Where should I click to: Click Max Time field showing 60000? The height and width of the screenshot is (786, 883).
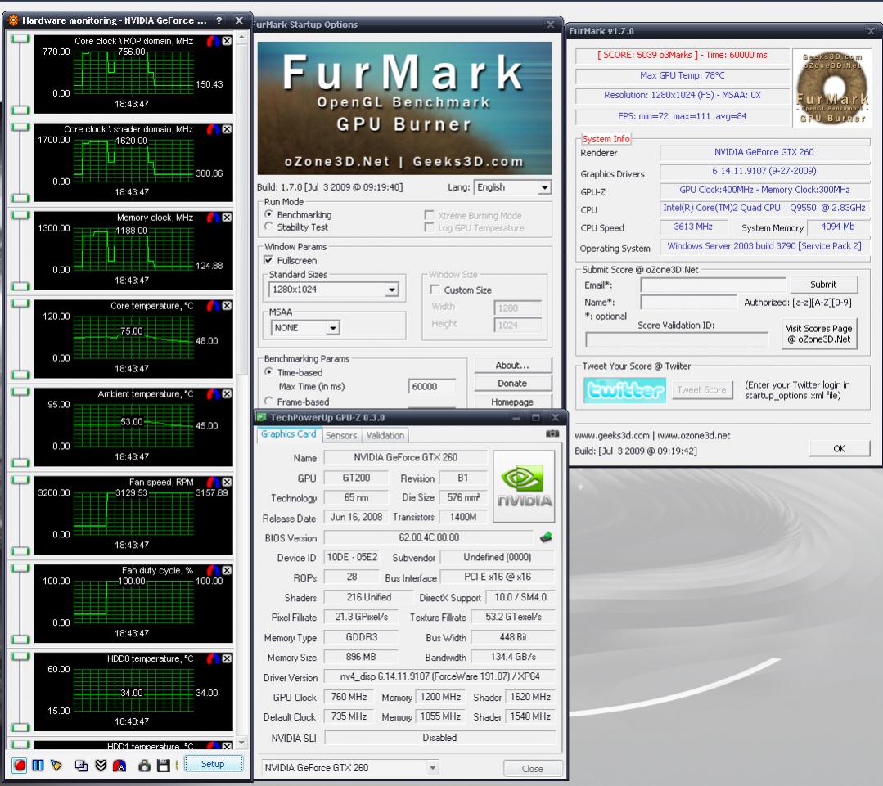tap(432, 387)
